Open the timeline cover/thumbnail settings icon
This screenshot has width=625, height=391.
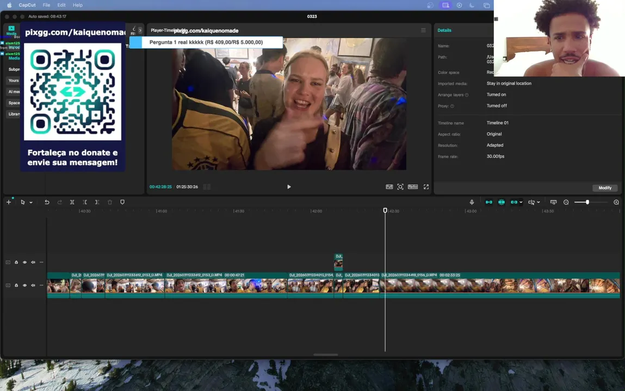point(553,202)
